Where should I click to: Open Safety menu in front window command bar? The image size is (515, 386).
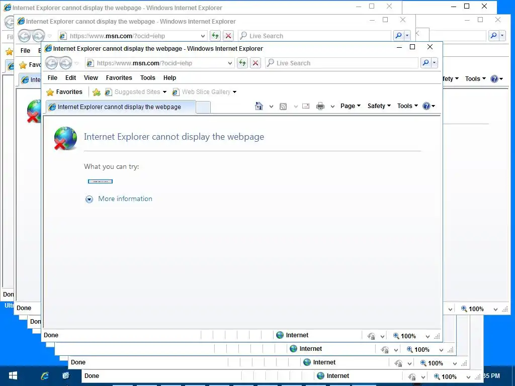pyautogui.click(x=379, y=106)
